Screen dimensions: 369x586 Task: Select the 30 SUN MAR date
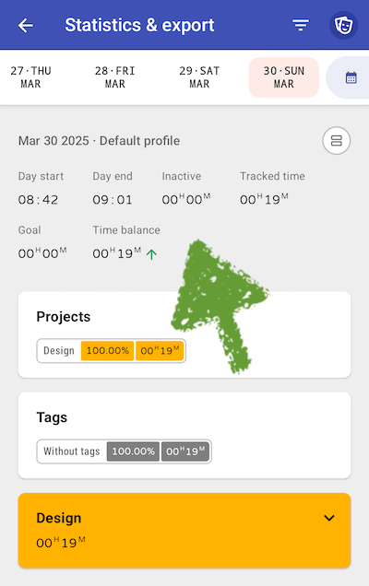coord(284,77)
